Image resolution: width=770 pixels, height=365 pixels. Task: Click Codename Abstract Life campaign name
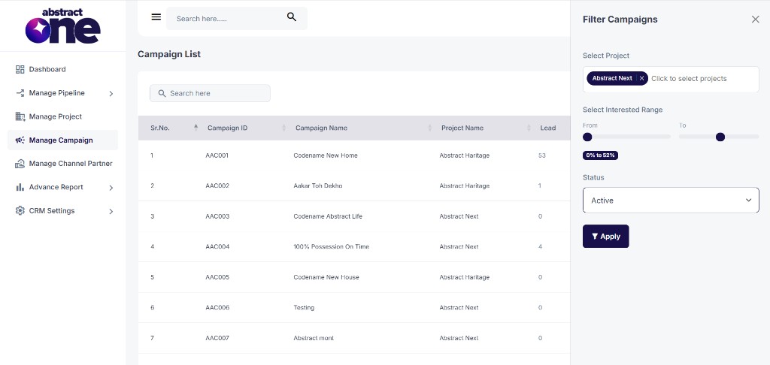point(328,216)
